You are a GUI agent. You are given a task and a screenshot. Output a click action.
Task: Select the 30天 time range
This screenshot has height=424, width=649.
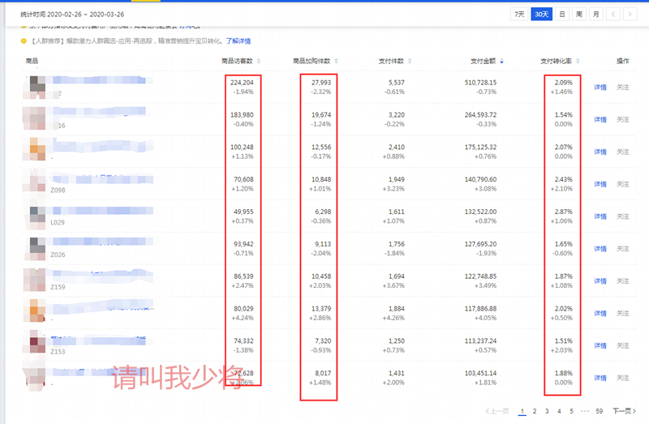pyautogui.click(x=541, y=15)
